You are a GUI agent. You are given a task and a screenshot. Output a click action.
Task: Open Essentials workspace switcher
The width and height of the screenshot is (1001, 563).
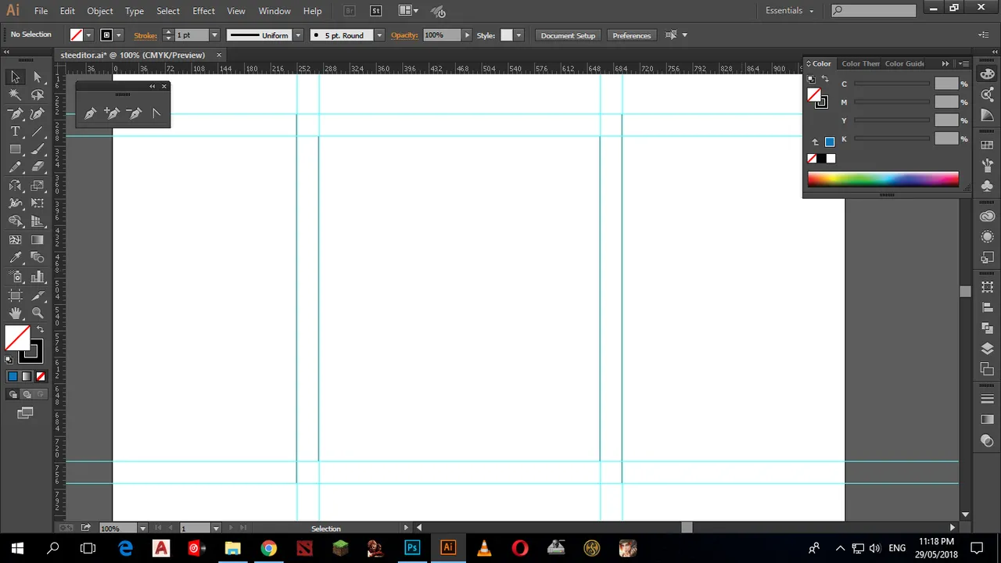pos(790,11)
